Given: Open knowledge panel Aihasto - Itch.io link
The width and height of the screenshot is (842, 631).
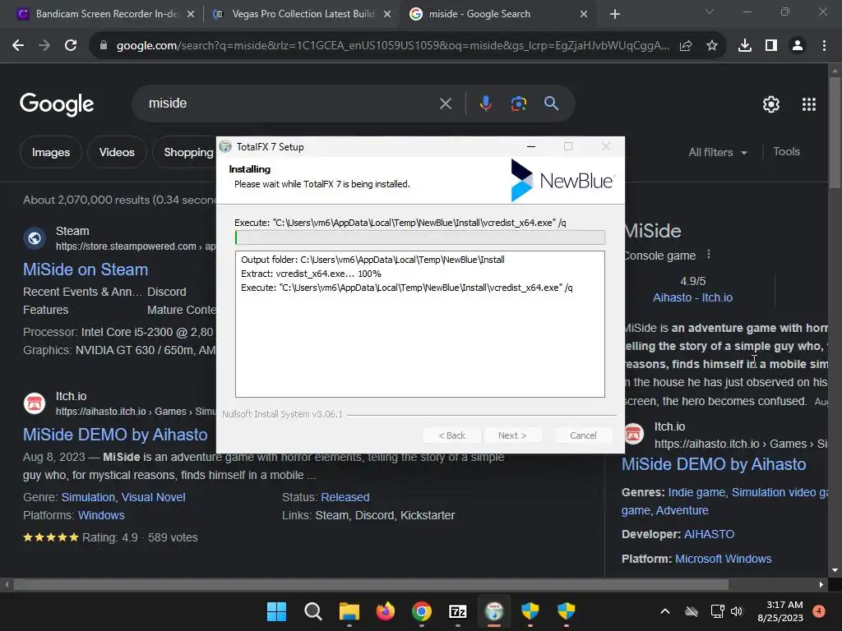Looking at the screenshot, I should tap(692, 297).
